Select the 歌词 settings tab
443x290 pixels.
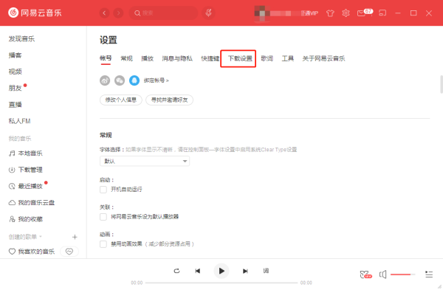[267, 58]
